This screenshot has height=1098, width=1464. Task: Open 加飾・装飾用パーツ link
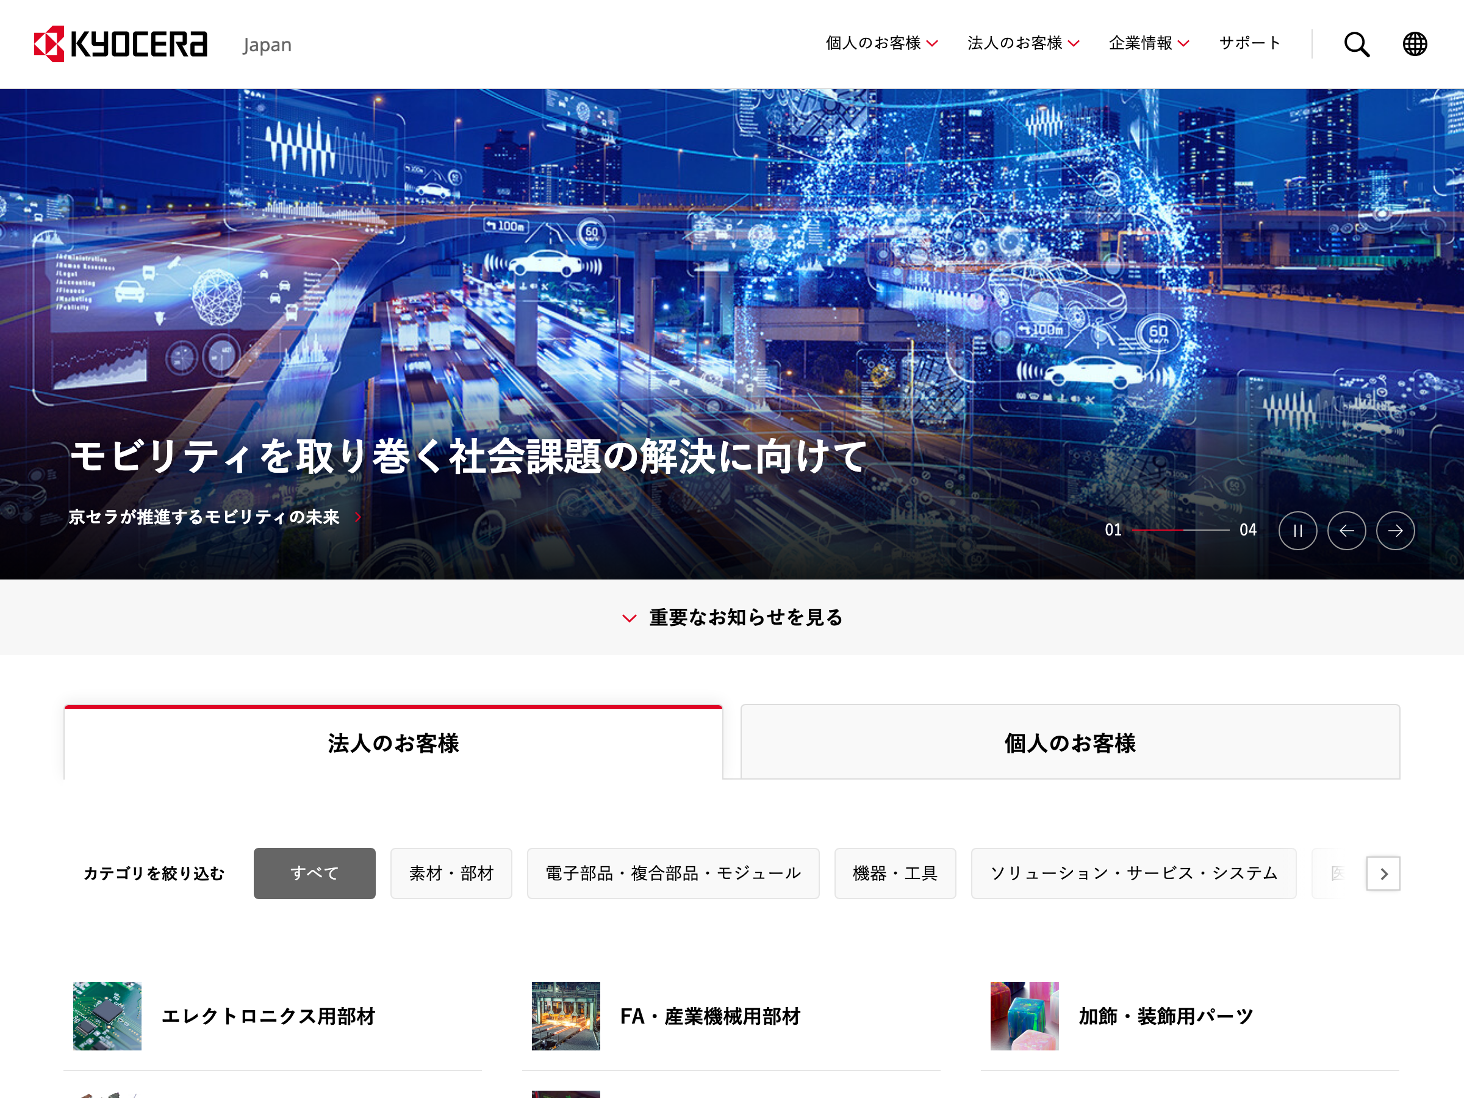pos(1166,1016)
